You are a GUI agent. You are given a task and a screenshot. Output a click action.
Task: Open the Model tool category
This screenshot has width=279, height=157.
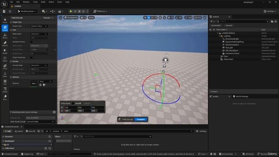click(x=5, y=51)
